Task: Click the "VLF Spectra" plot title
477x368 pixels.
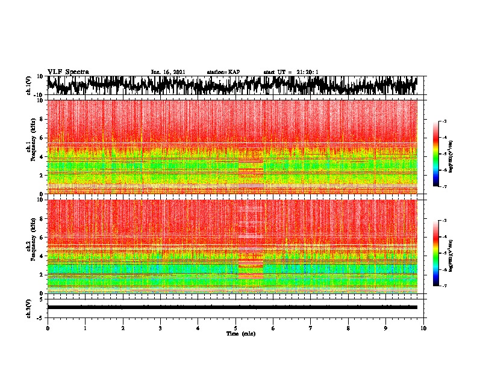Action: (68, 72)
